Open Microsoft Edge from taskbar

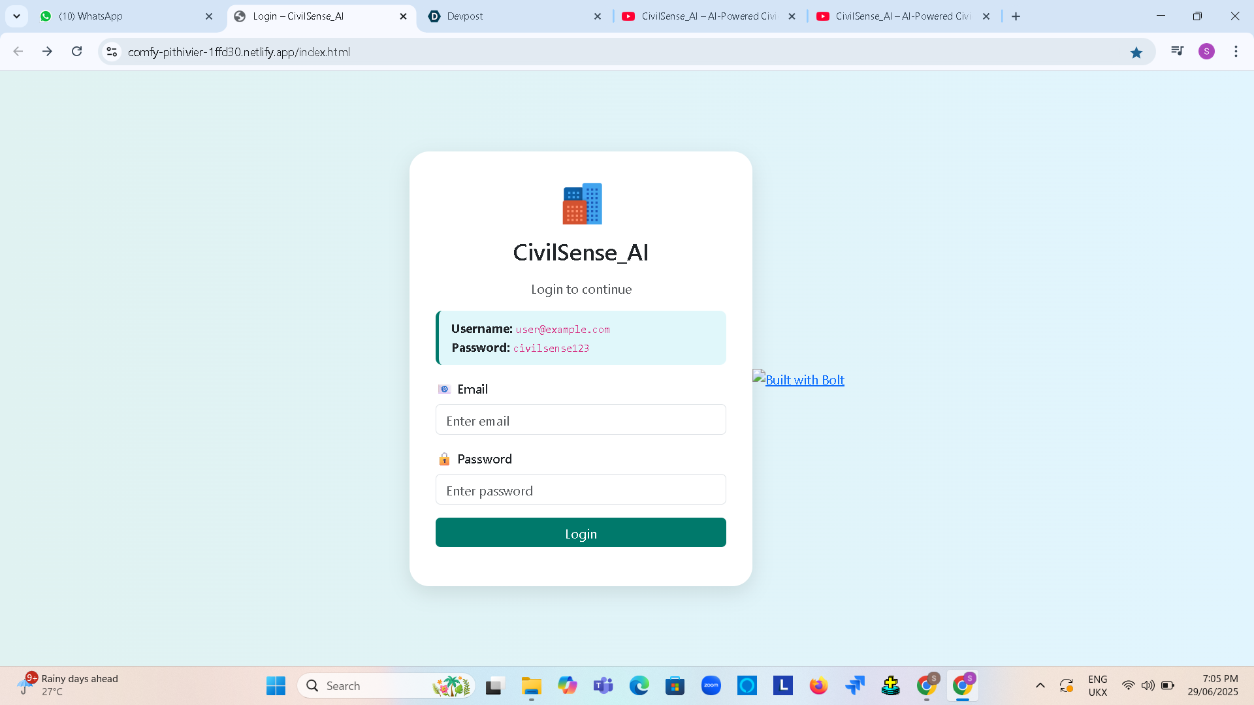[639, 686]
